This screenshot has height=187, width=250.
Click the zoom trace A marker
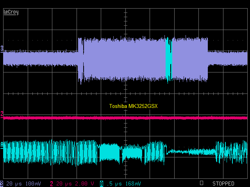coord(2,145)
